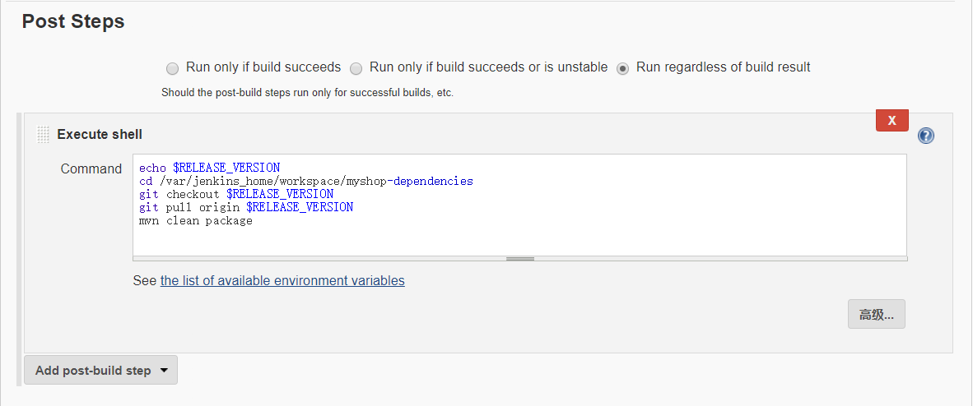
Task: Open the list of available environment variables
Action: [x=282, y=280]
